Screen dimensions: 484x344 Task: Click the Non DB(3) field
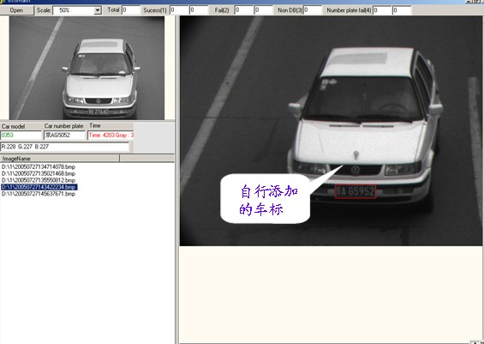point(313,10)
